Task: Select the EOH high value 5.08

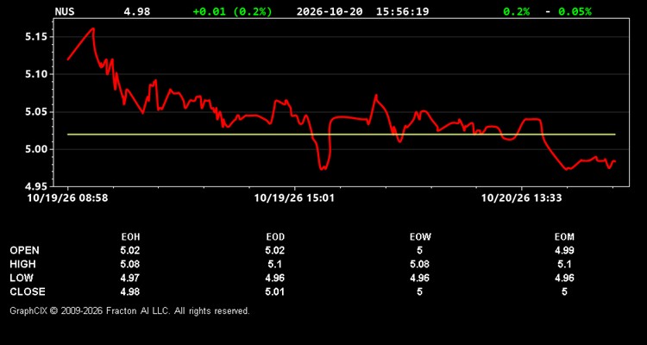Action: pyautogui.click(x=130, y=264)
